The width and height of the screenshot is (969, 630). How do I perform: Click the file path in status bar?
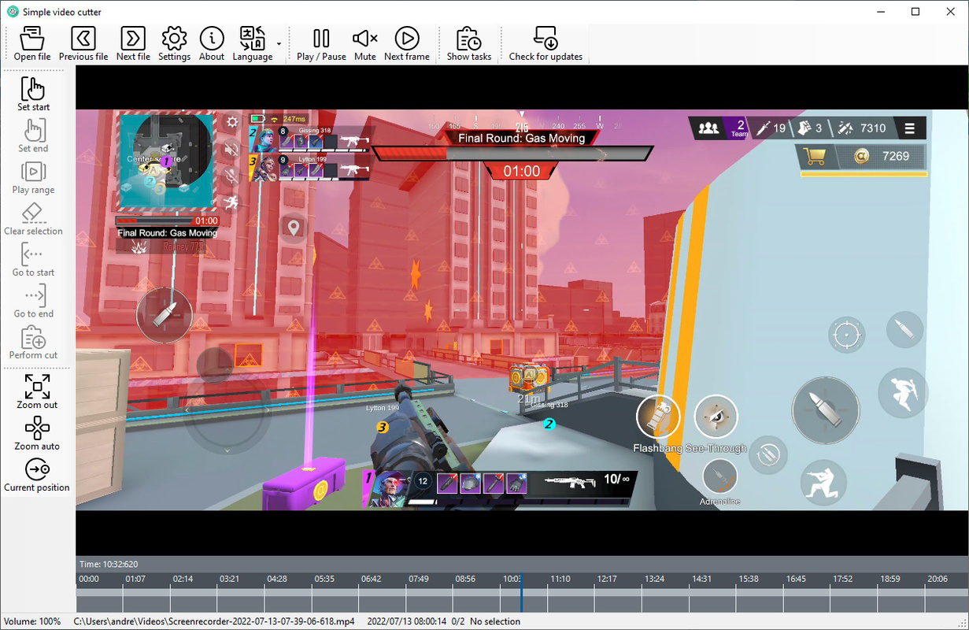click(214, 621)
